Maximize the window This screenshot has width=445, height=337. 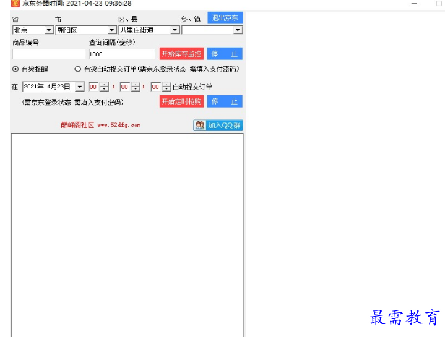(x=439, y=4)
